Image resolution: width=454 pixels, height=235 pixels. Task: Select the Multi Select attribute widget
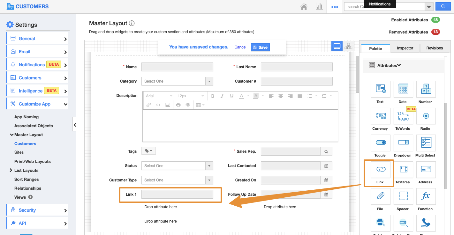click(x=426, y=143)
